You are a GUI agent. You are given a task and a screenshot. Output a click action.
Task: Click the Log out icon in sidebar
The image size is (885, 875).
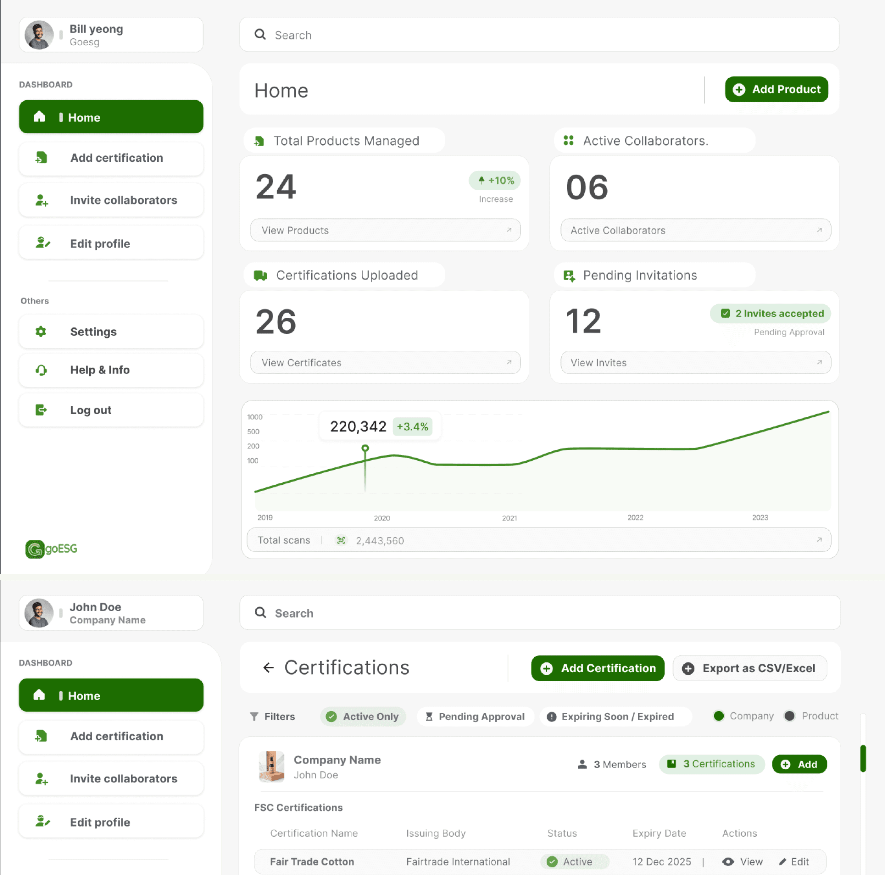coord(41,410)
